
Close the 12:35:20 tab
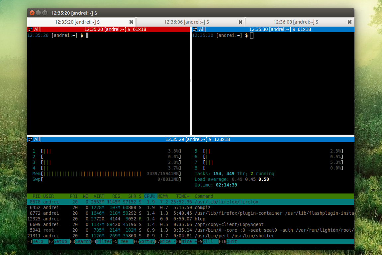pyautogui.click(x=131, y=22)
